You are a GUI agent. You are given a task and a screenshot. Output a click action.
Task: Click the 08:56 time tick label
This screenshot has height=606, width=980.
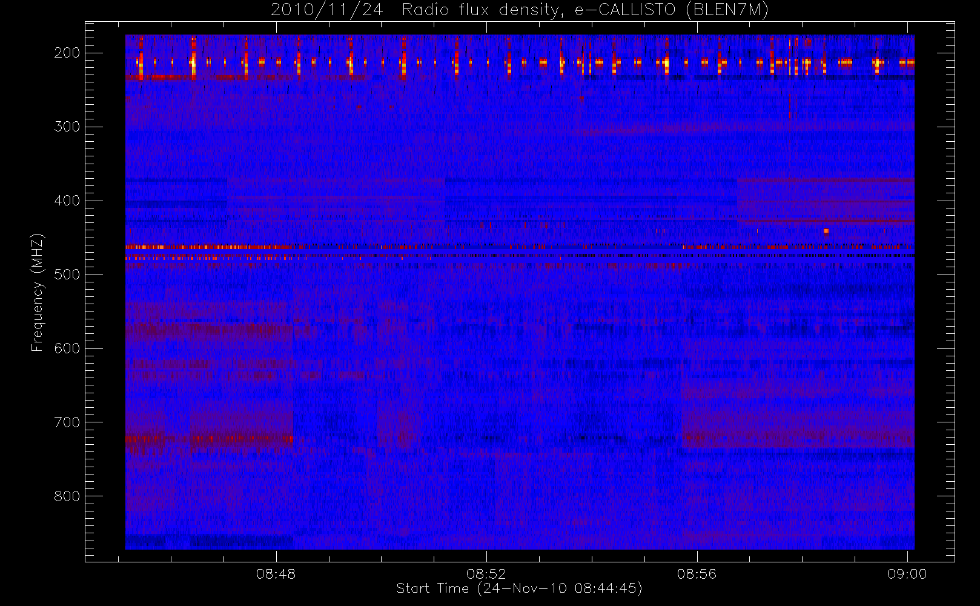[x=697, y=574]
